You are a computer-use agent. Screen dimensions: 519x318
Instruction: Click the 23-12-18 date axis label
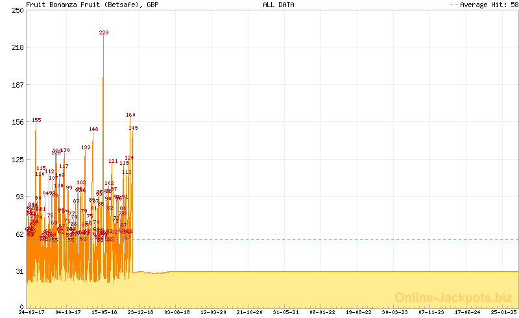(140, 312)
